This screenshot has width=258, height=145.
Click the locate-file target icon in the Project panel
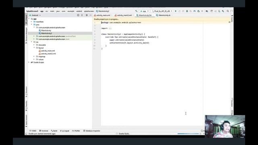(78, 15)
